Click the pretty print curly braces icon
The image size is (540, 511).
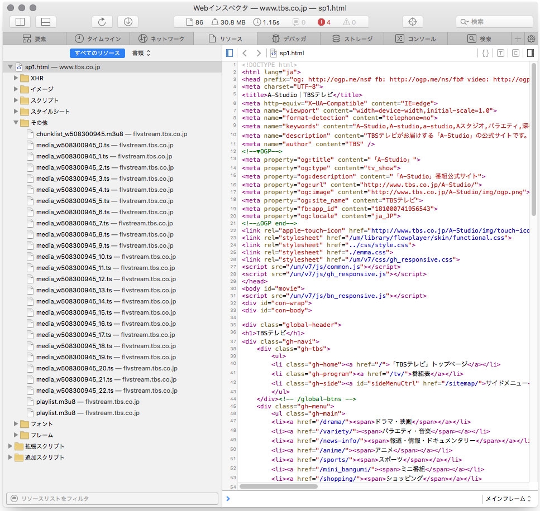[x=485, y=53]
